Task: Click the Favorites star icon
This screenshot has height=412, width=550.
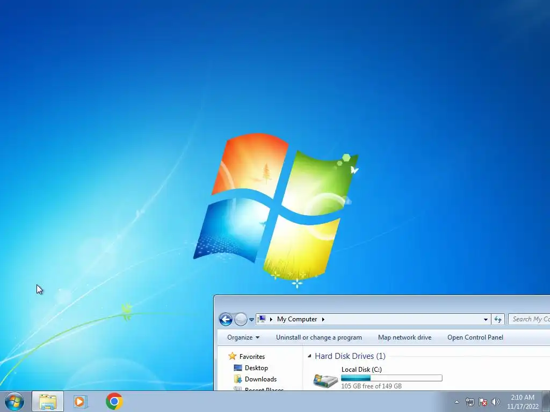Action: pos(232,356)
